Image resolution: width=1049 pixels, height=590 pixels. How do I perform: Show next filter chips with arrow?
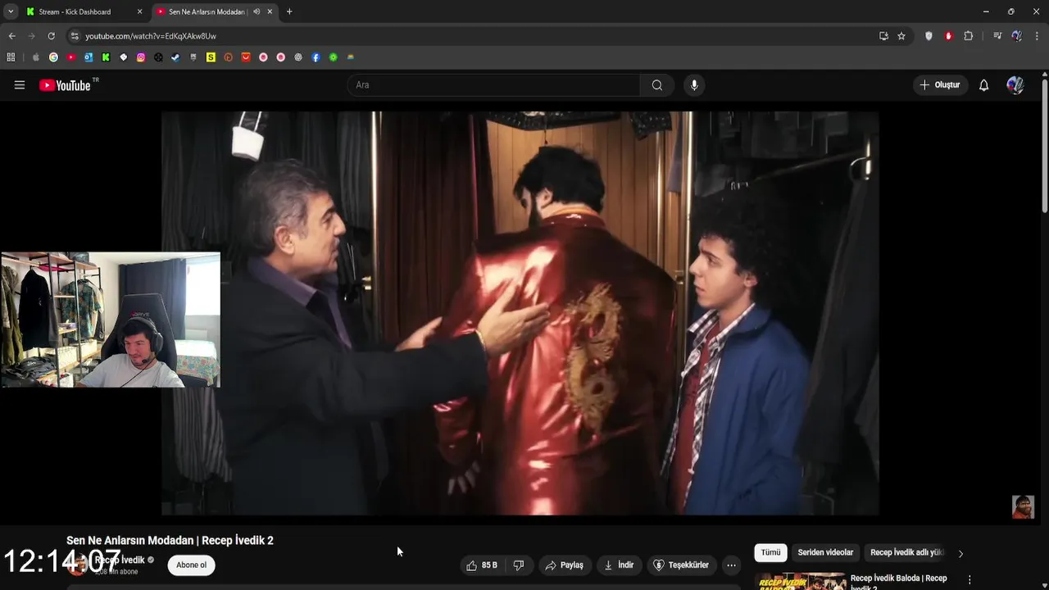click(960, 553)
